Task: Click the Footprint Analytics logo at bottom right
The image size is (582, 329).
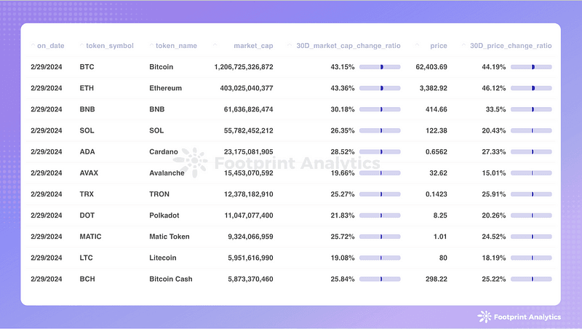Action: coord(519,317)
